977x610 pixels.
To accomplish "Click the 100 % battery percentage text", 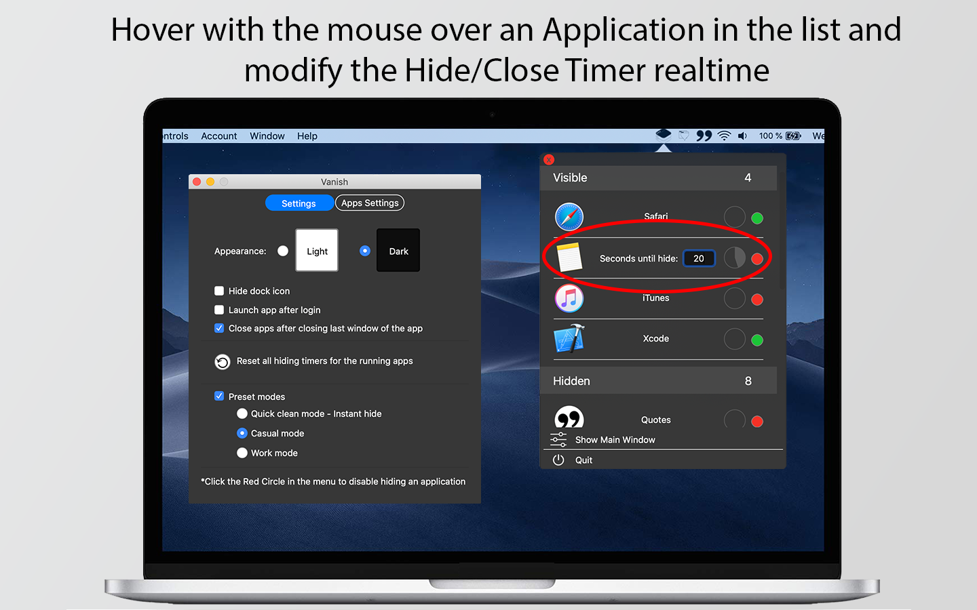I will tap(771, 136).
